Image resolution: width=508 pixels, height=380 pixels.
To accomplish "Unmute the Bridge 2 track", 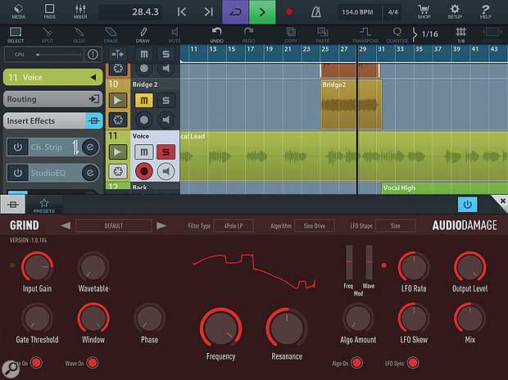I will pos(144,101).
